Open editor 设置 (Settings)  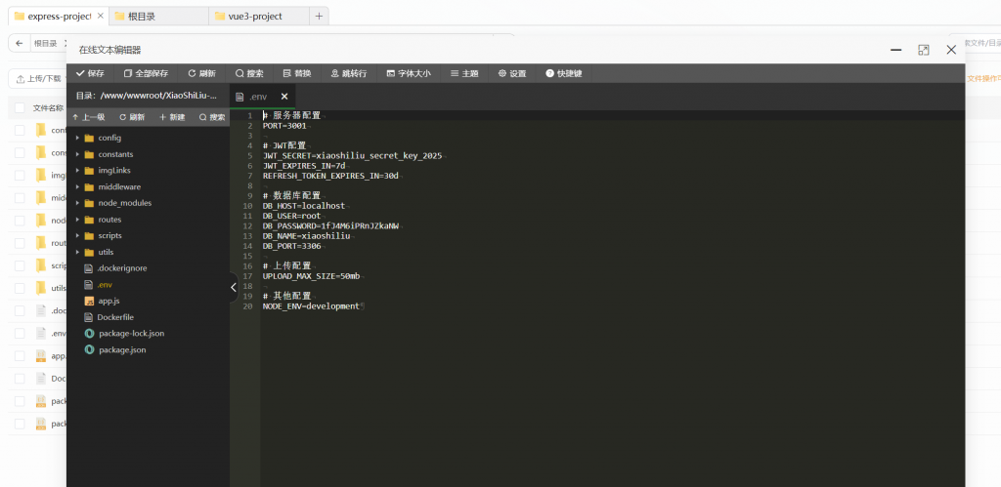(x=511, y=73)
